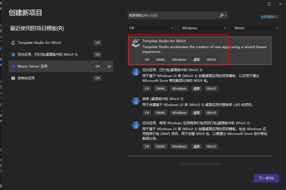The height and width of the screenshot is (190, 286).
Task: Click Windows tag under Template Studio for WinUI result
Action: [x=179, y=60]
